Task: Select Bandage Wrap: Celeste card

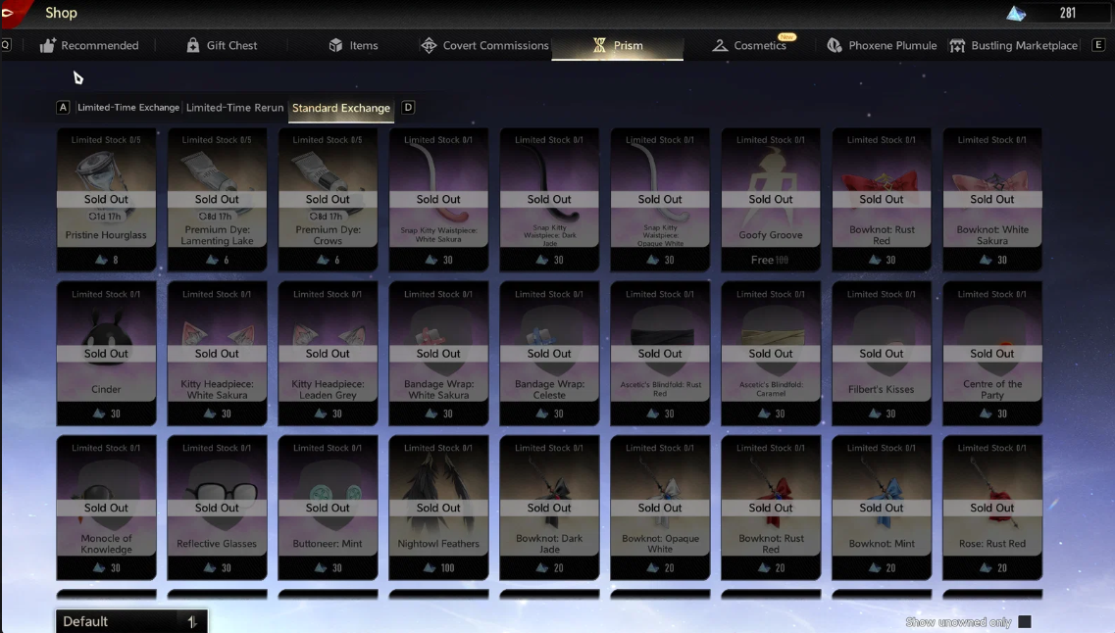Action: click(549, 354)
